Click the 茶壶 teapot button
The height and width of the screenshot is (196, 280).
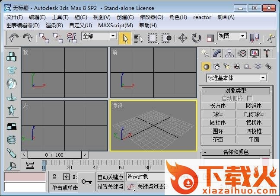[x=218, y=139]
